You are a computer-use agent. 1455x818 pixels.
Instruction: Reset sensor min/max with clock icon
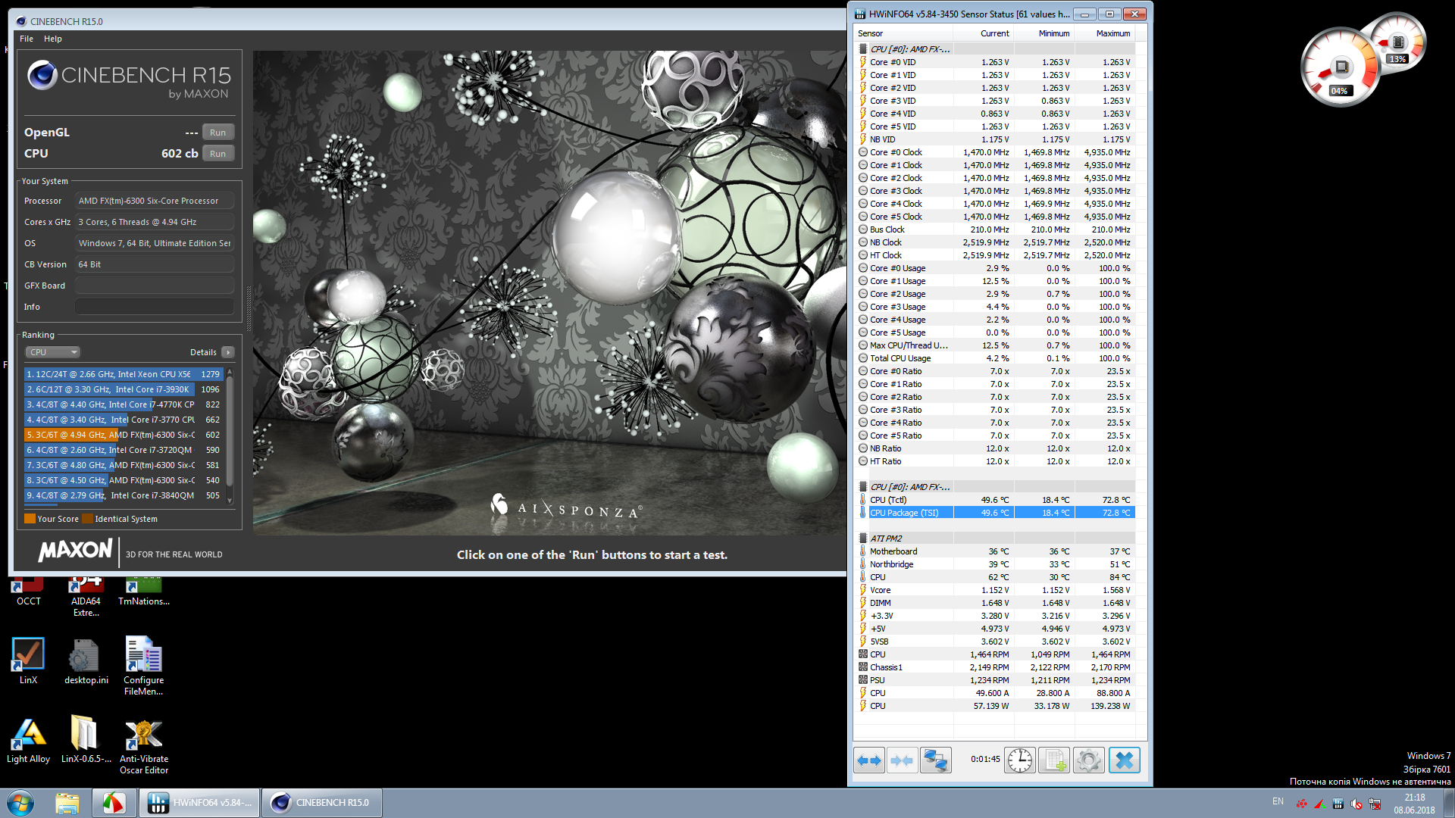1020,760
